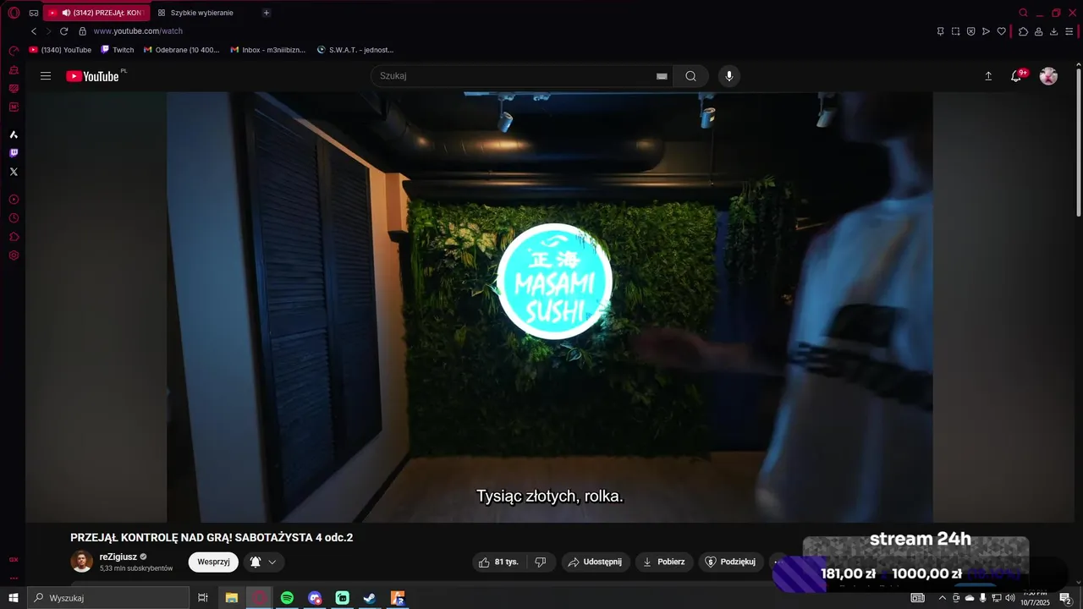Open File Explorer from the taskbar
The width and height of the screenshot is (1083, 609).
231,598
